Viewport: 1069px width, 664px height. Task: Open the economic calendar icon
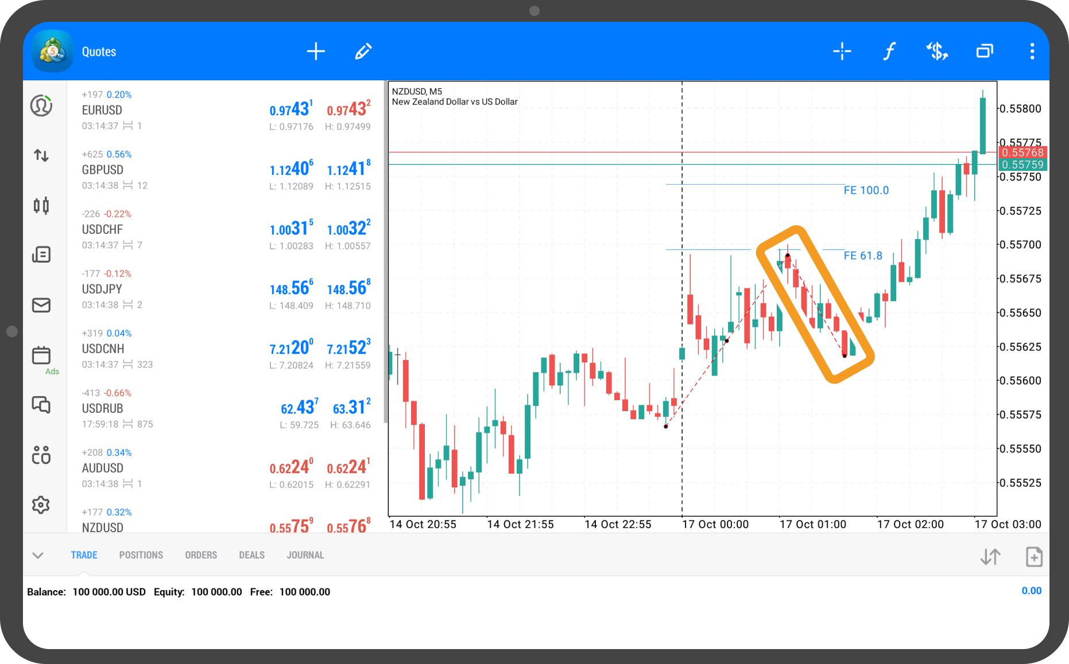41,356
